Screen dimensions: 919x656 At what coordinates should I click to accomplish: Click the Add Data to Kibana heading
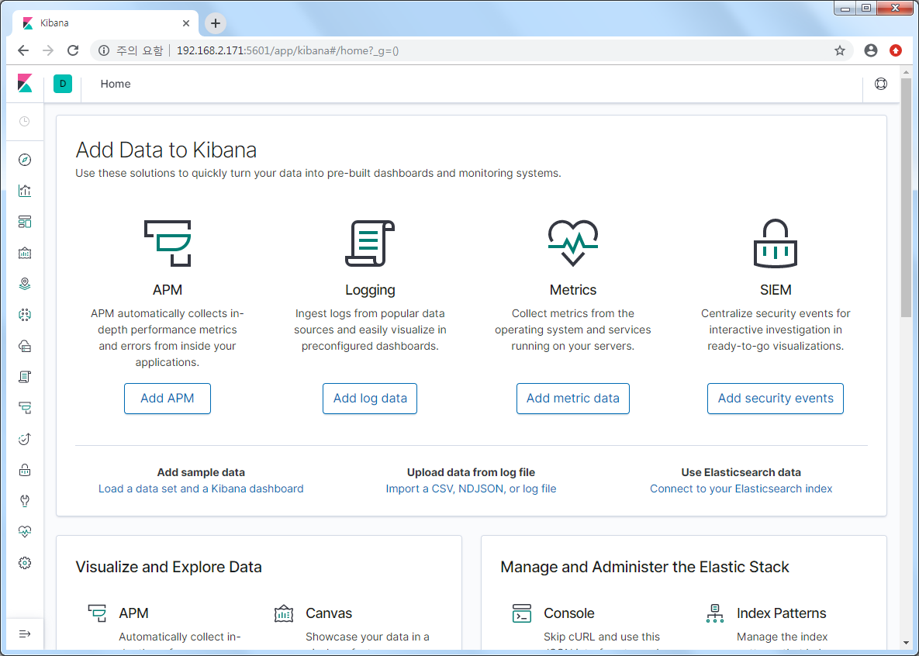click(166, 150)
